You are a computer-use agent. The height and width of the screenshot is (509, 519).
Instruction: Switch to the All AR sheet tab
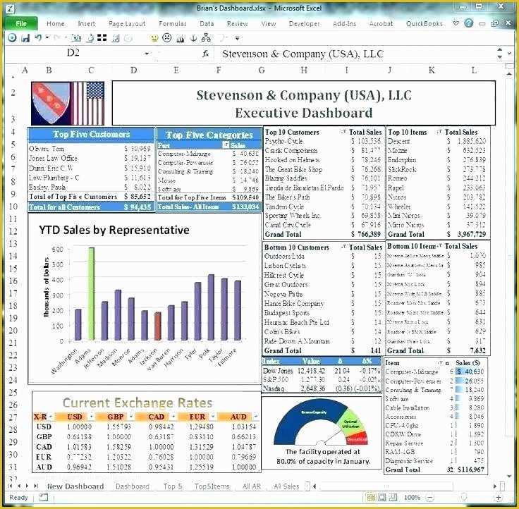(252, 486)
